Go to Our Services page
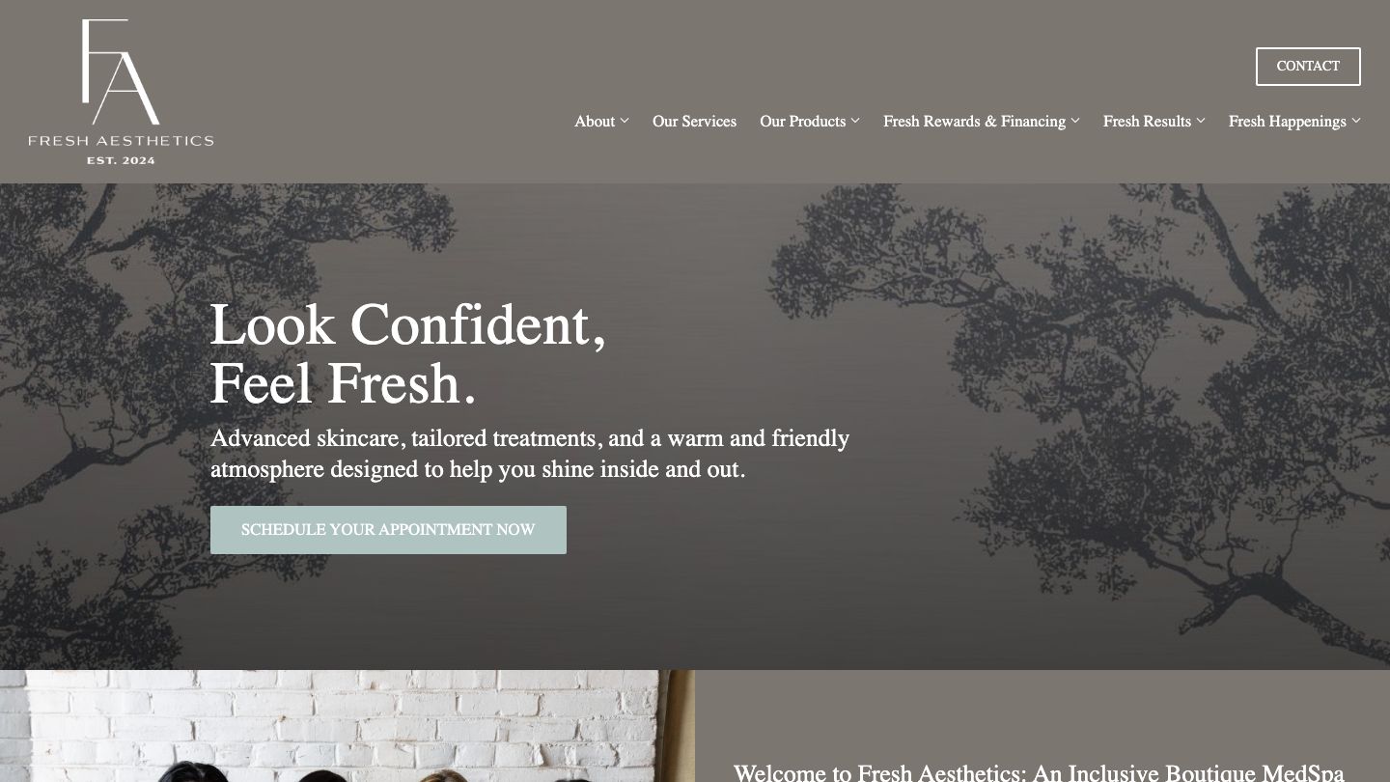 694,121
